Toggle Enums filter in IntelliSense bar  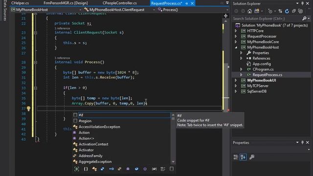click(x=119, y=169)
